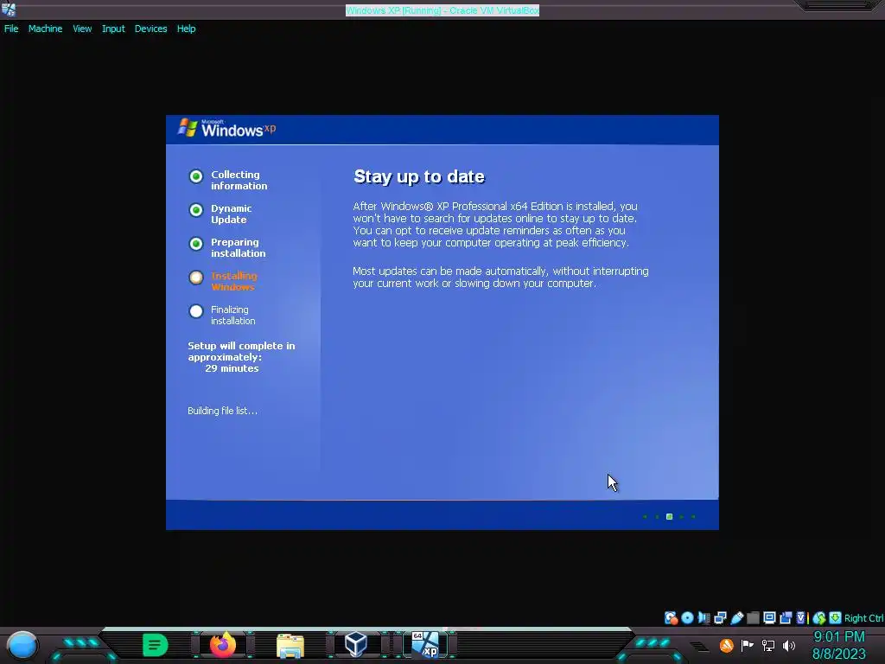The height and width of the screenshot is (664, 885).
Task: Open the Action Center flag icon
Action: (748, 645)
